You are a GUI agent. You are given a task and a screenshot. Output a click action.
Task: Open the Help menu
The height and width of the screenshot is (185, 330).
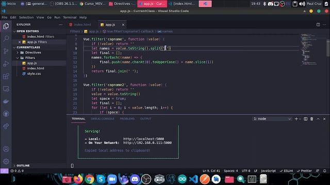coord(83,17)
